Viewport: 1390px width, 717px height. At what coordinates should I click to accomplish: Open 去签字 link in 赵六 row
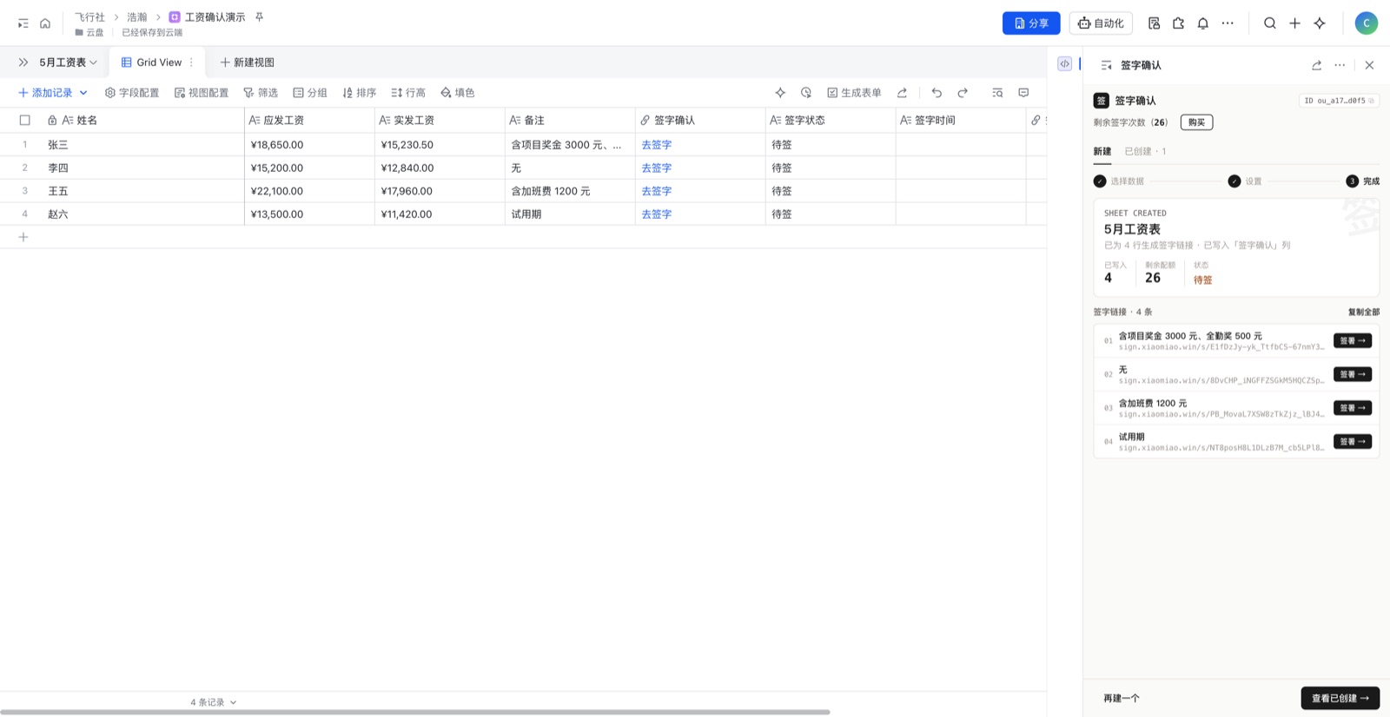point(657,214)
